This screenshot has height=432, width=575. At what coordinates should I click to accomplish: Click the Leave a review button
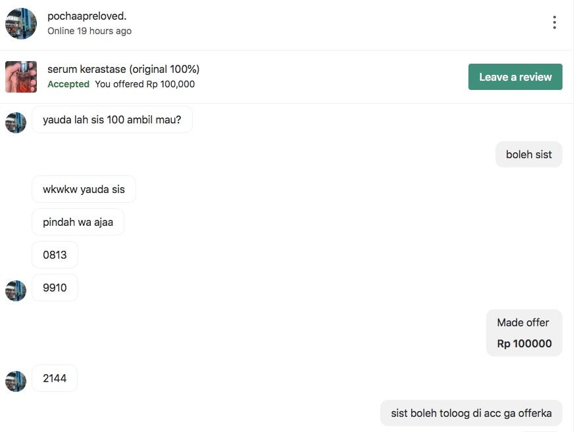(515, 77)
